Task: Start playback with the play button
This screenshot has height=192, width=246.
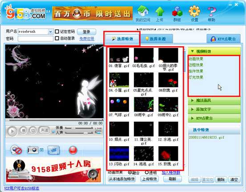Action: click(x=12, y=131)
